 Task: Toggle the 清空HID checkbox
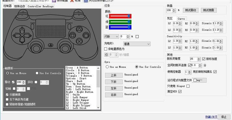click(x=180, y=91)
